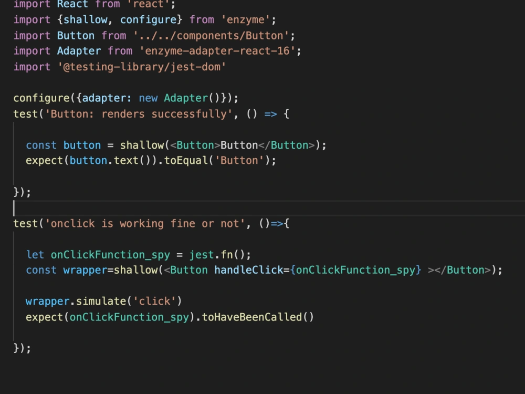
Task: Click 'const button' variable declaration
Action: pos(64,145)
